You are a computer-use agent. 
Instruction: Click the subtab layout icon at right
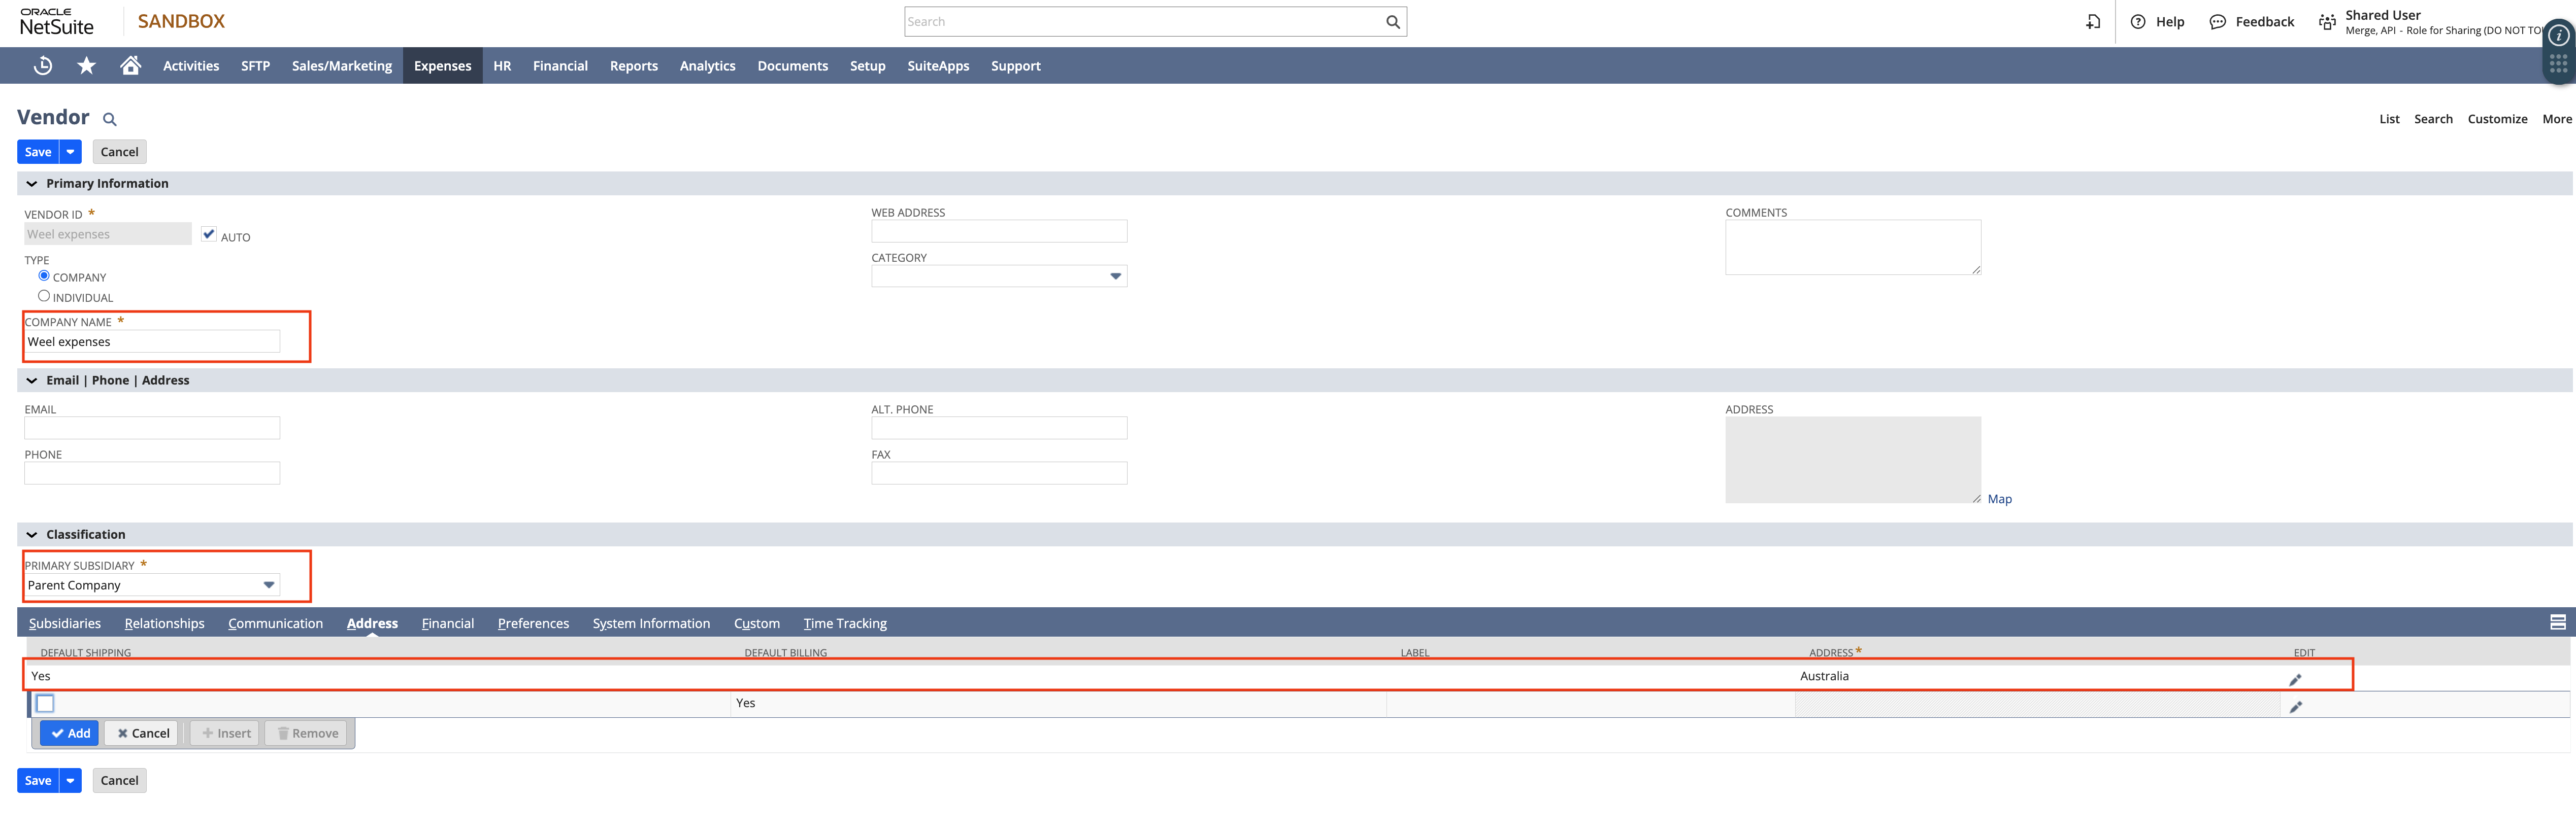tap(2557, 622)
